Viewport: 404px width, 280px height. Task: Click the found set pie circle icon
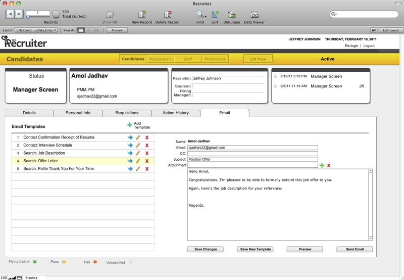click(56, 14)
